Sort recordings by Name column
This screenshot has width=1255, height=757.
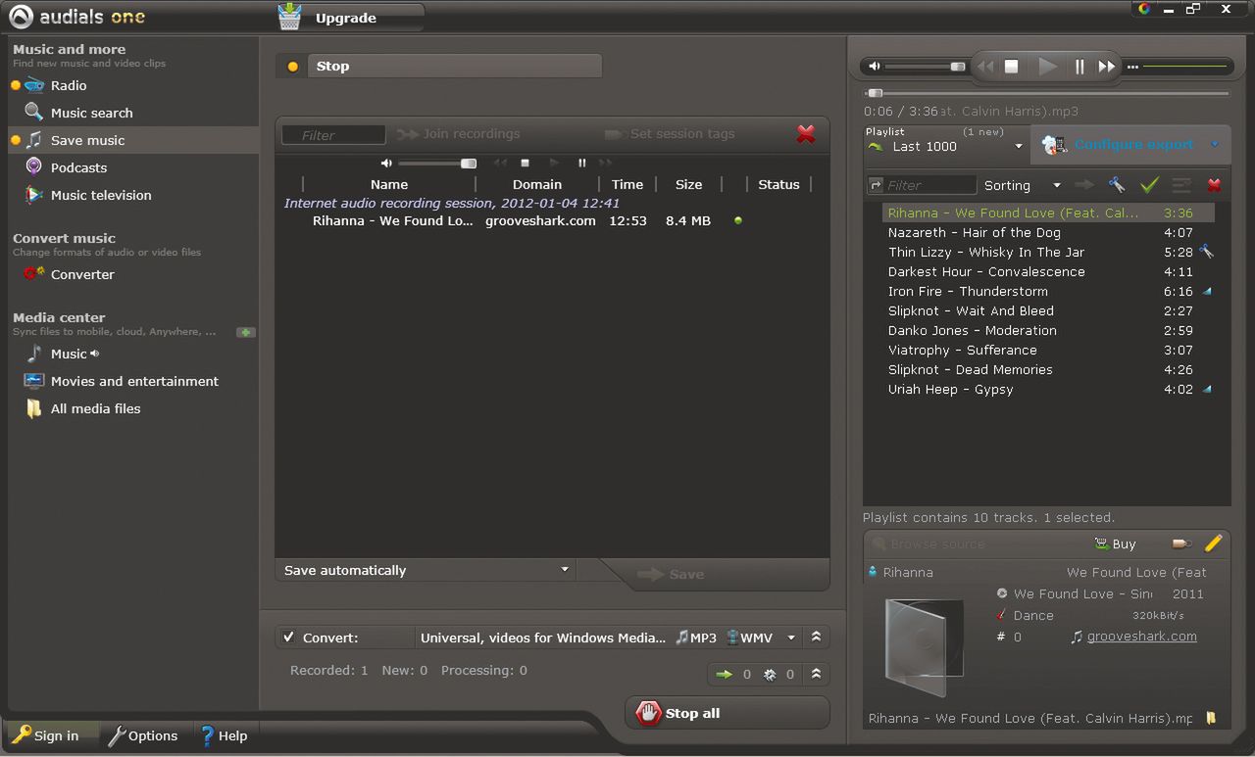point(389,184)
